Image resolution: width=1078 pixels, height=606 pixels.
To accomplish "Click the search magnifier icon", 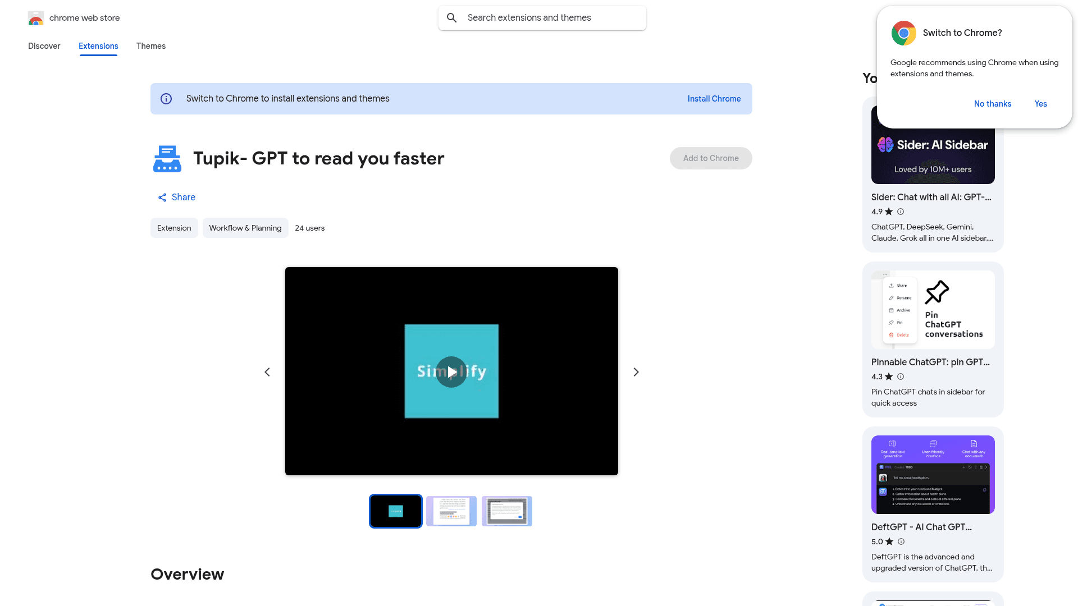I will tap(452, 18).
